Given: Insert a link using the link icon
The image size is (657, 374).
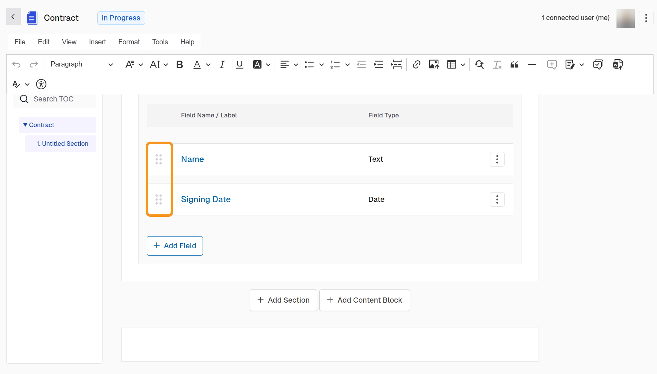Looking at the screenshot, I should [416, 64].
